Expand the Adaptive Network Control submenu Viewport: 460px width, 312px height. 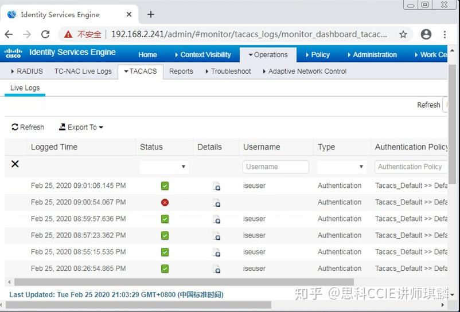click(x=305, y=72)
